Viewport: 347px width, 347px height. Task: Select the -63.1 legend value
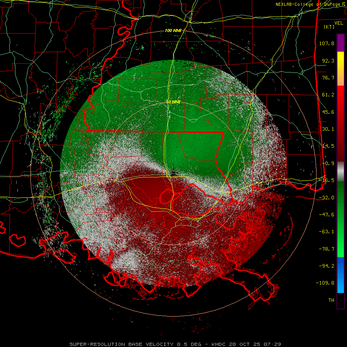click(327, 232)
